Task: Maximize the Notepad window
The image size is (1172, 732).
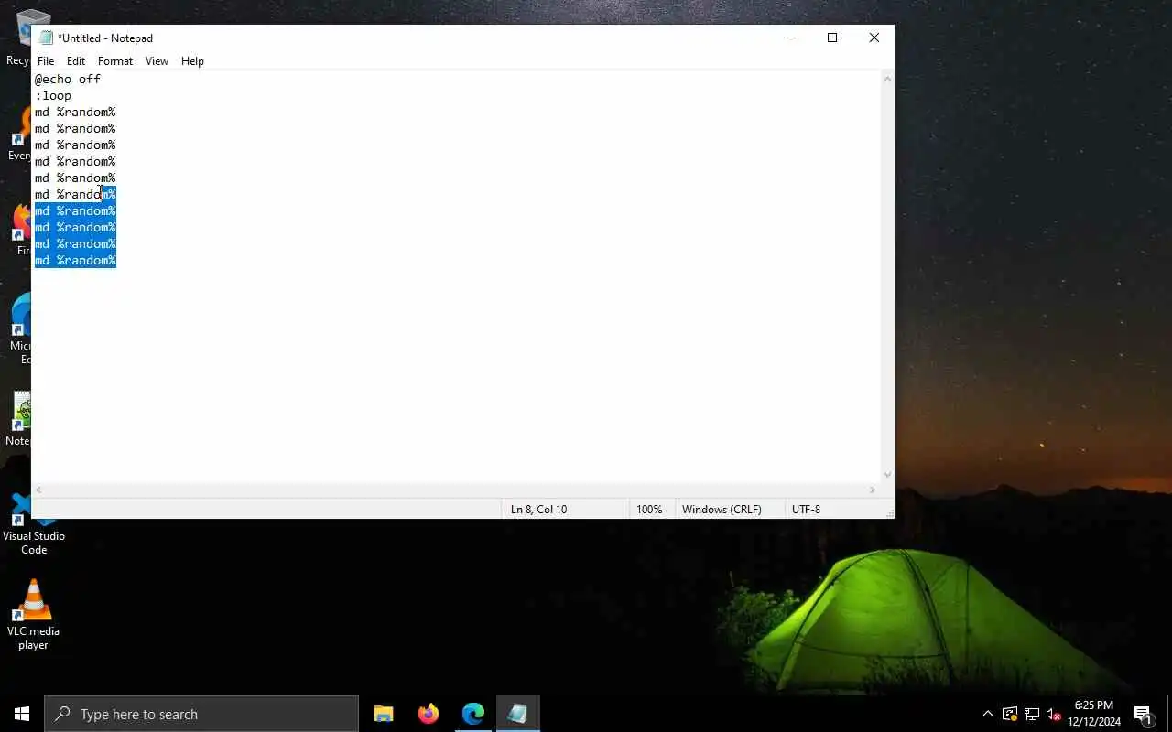Action: (x=832, y=38)
